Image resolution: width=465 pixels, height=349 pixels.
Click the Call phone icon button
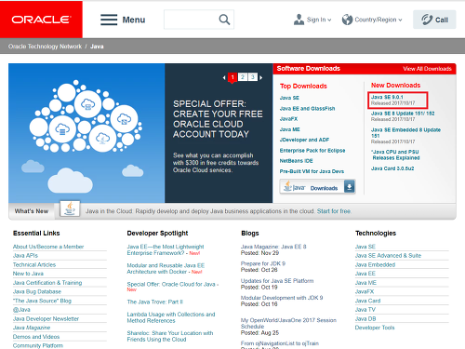434,20
